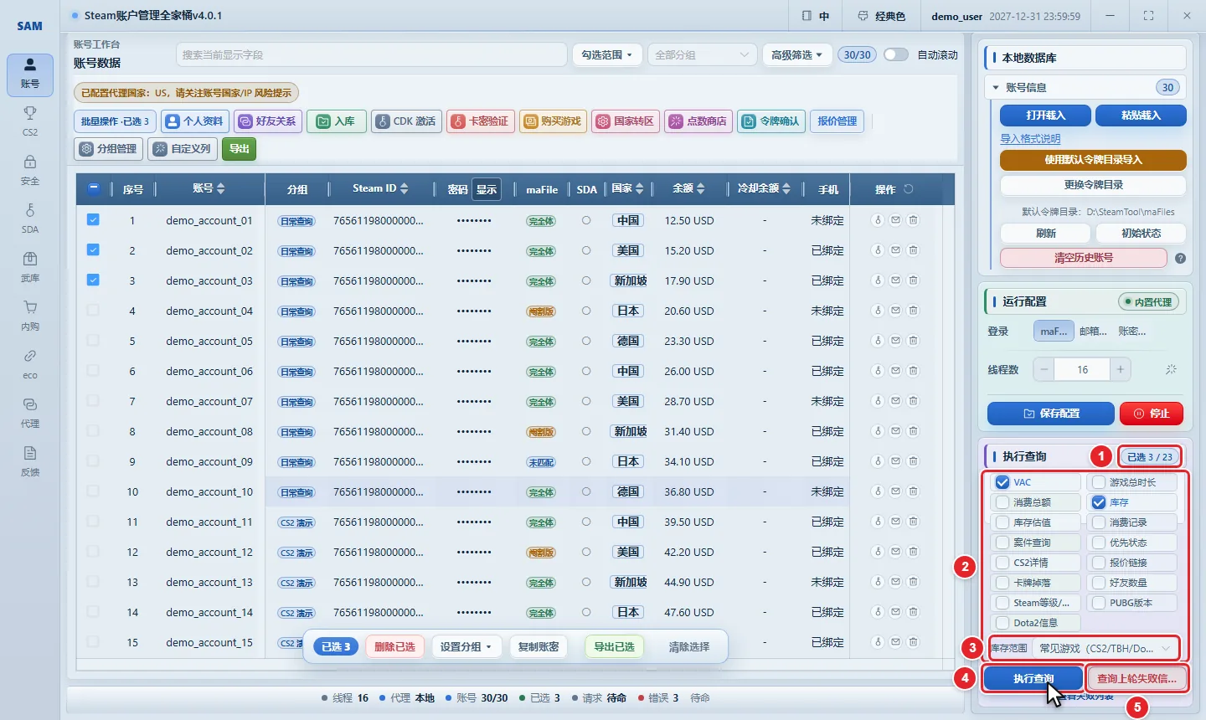Open the CS2 section in the sidebar

click(30, 120)
